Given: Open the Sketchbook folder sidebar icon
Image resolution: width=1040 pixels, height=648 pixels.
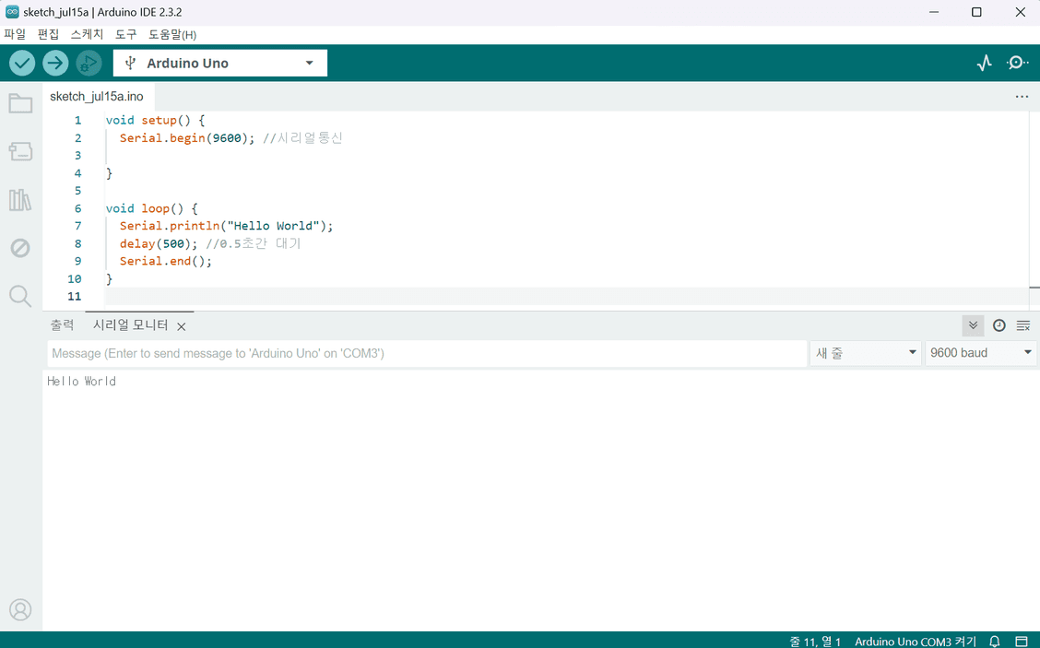Looking at the screenshot, I should 20,103.
